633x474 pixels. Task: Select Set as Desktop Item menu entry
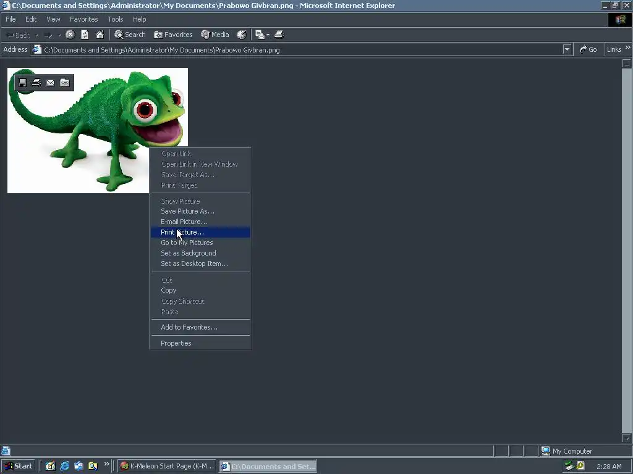click(201, 264)
